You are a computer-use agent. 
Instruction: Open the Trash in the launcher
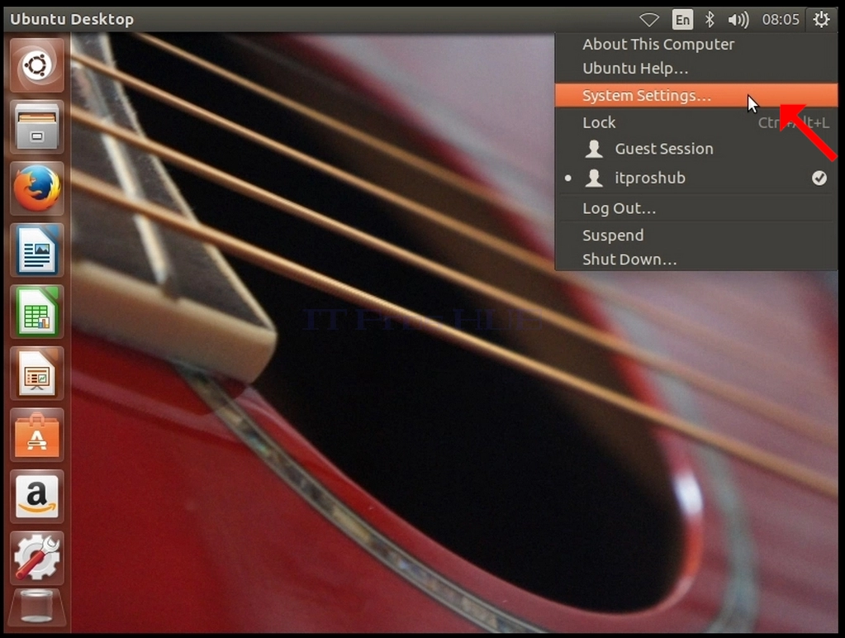36,609
